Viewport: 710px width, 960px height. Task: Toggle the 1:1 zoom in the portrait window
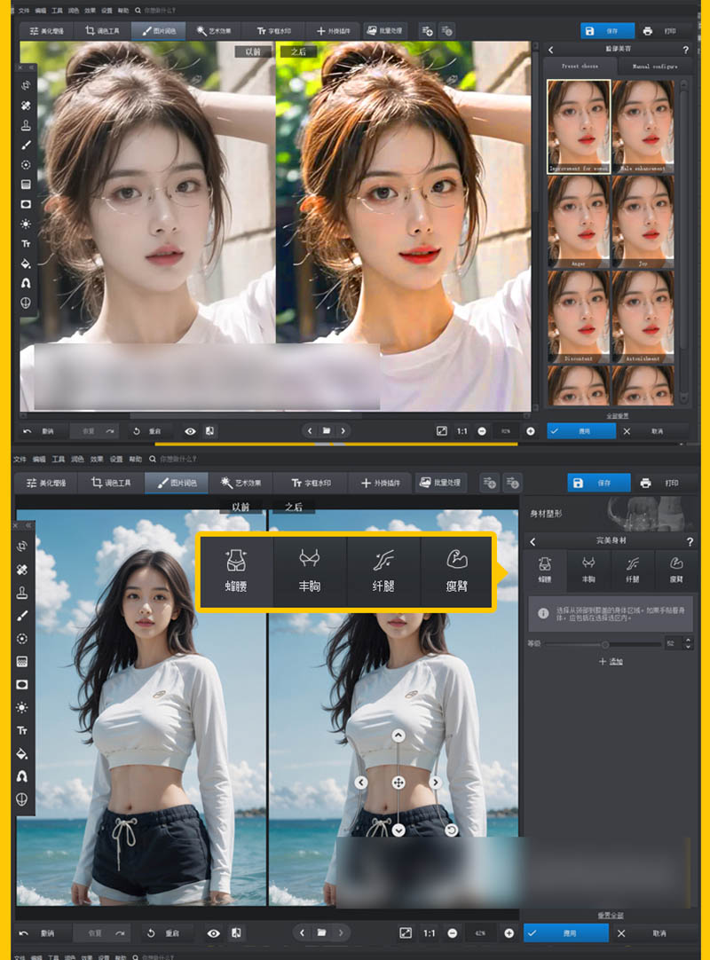point(461,431)
